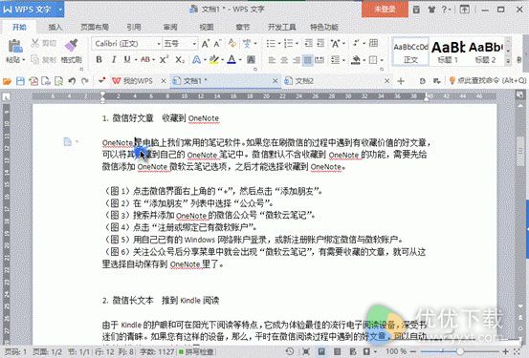
Task: Apply the 标题 1 style
Action: (x=449, y=52)
